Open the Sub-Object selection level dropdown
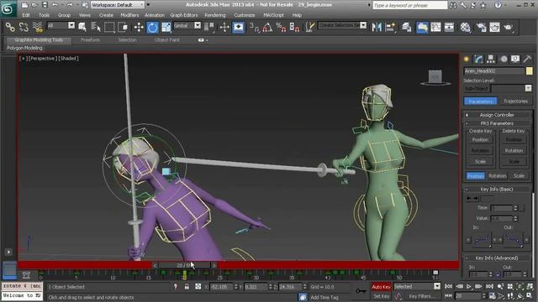538x302 pixels. coord(528,88)
